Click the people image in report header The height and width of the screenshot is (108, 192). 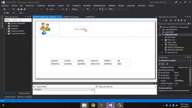click(49, 29)
